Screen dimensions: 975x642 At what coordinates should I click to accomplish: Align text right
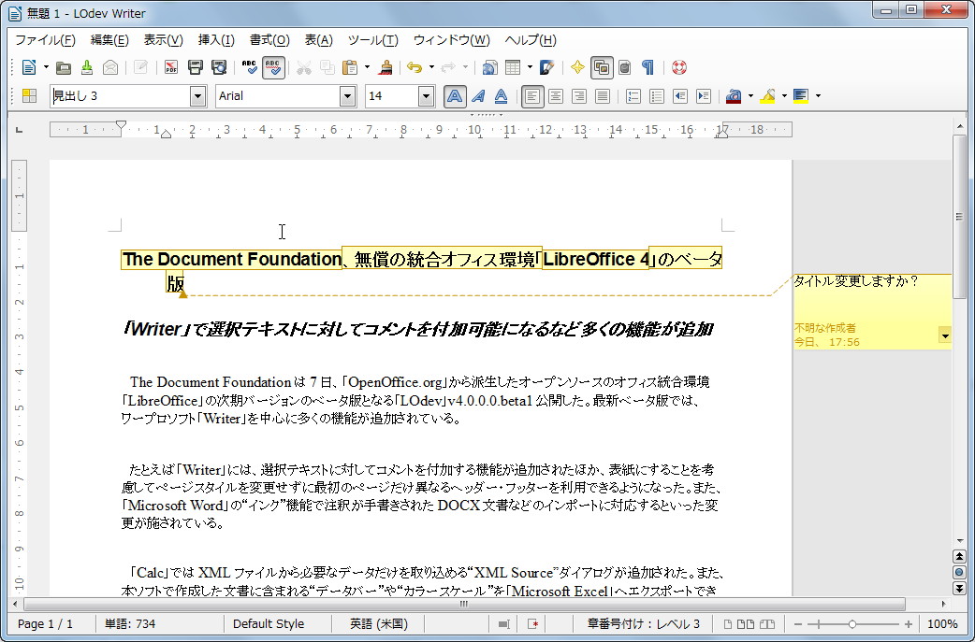pos(579,96)
